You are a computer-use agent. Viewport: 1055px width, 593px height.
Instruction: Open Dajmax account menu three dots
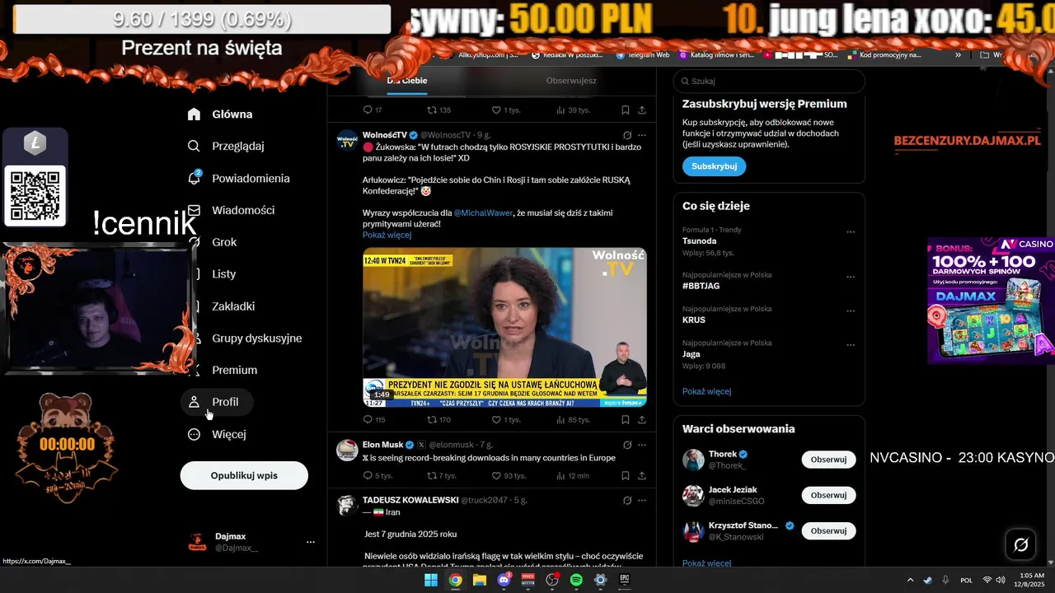coord(311,542)
